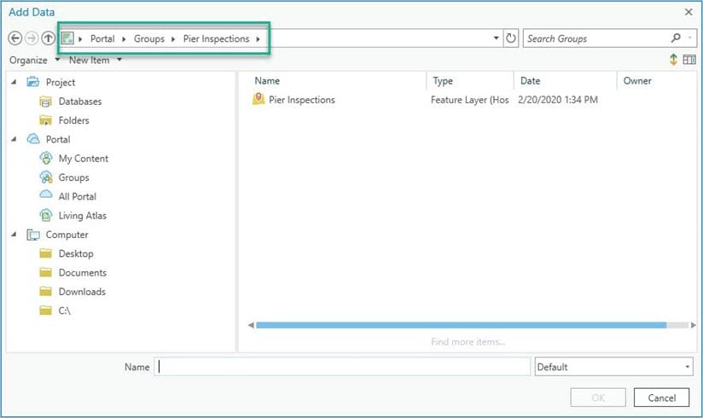Click the Back navigation arrow
This screenshot has width=703, height=418.
[x=15, y=38]
